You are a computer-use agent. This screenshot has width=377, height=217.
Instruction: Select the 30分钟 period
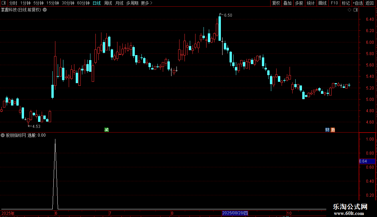pos(68,3)
